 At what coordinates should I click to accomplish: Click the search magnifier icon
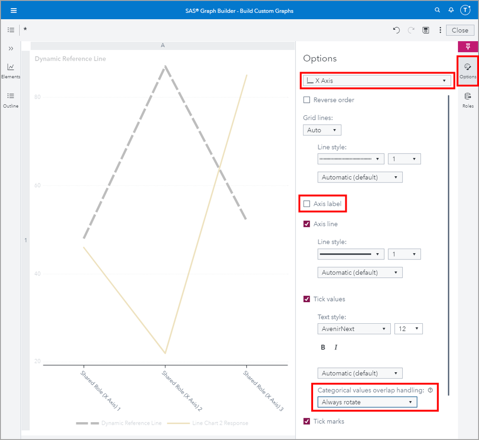437,10
